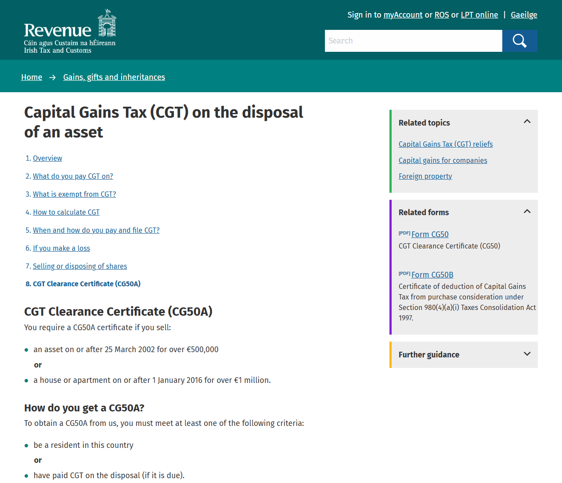Open 'Selling or disposing of shares' chapter

tap(80, 266)
